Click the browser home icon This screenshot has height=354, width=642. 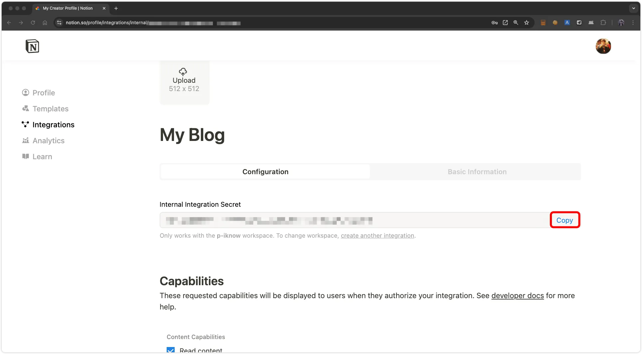pos(45,23)
